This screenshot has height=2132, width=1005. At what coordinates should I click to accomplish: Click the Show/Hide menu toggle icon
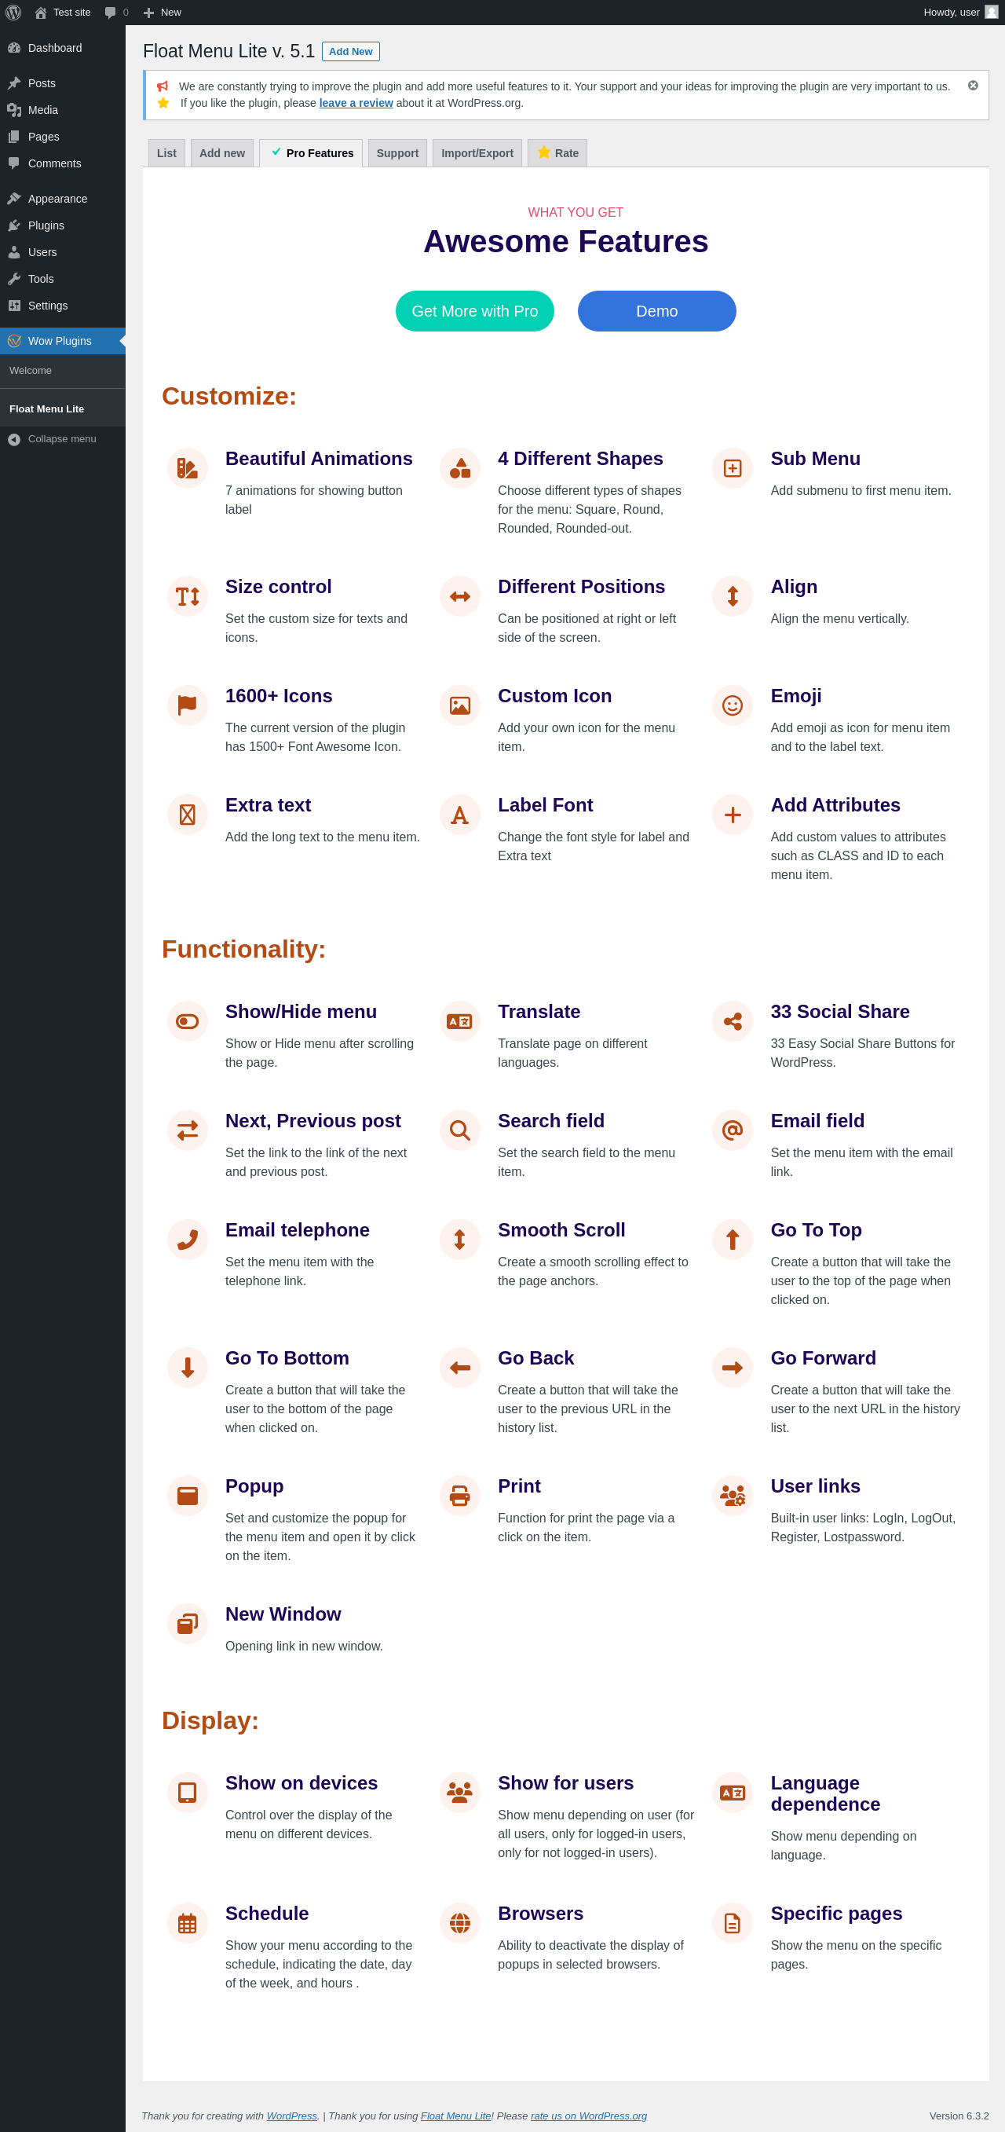pyautogui.click(x=187, y=1021)
